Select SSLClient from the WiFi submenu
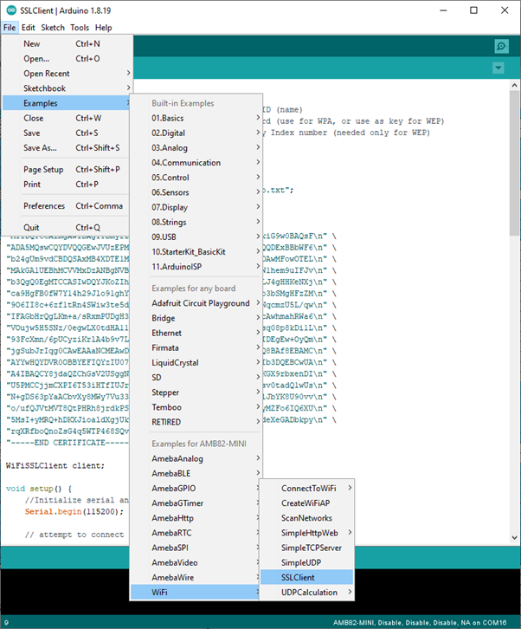 298,576
